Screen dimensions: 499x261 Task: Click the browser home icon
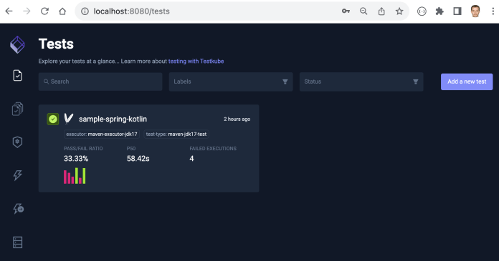(x=62, y=11)
